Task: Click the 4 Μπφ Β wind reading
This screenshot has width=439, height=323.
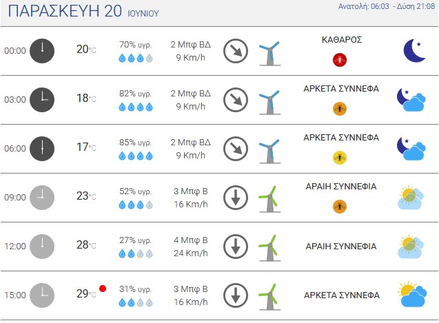Action: coord(191,240)
